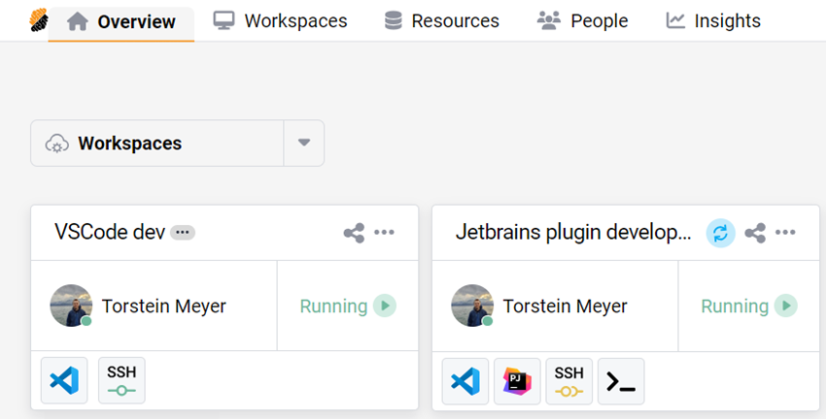
Task: Open terminal icon in Jetbrains plugin card
Action: pyautogui.click(x=621, y=381)
